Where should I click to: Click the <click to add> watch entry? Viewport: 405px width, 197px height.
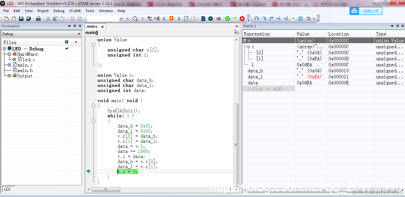point(265,89)
